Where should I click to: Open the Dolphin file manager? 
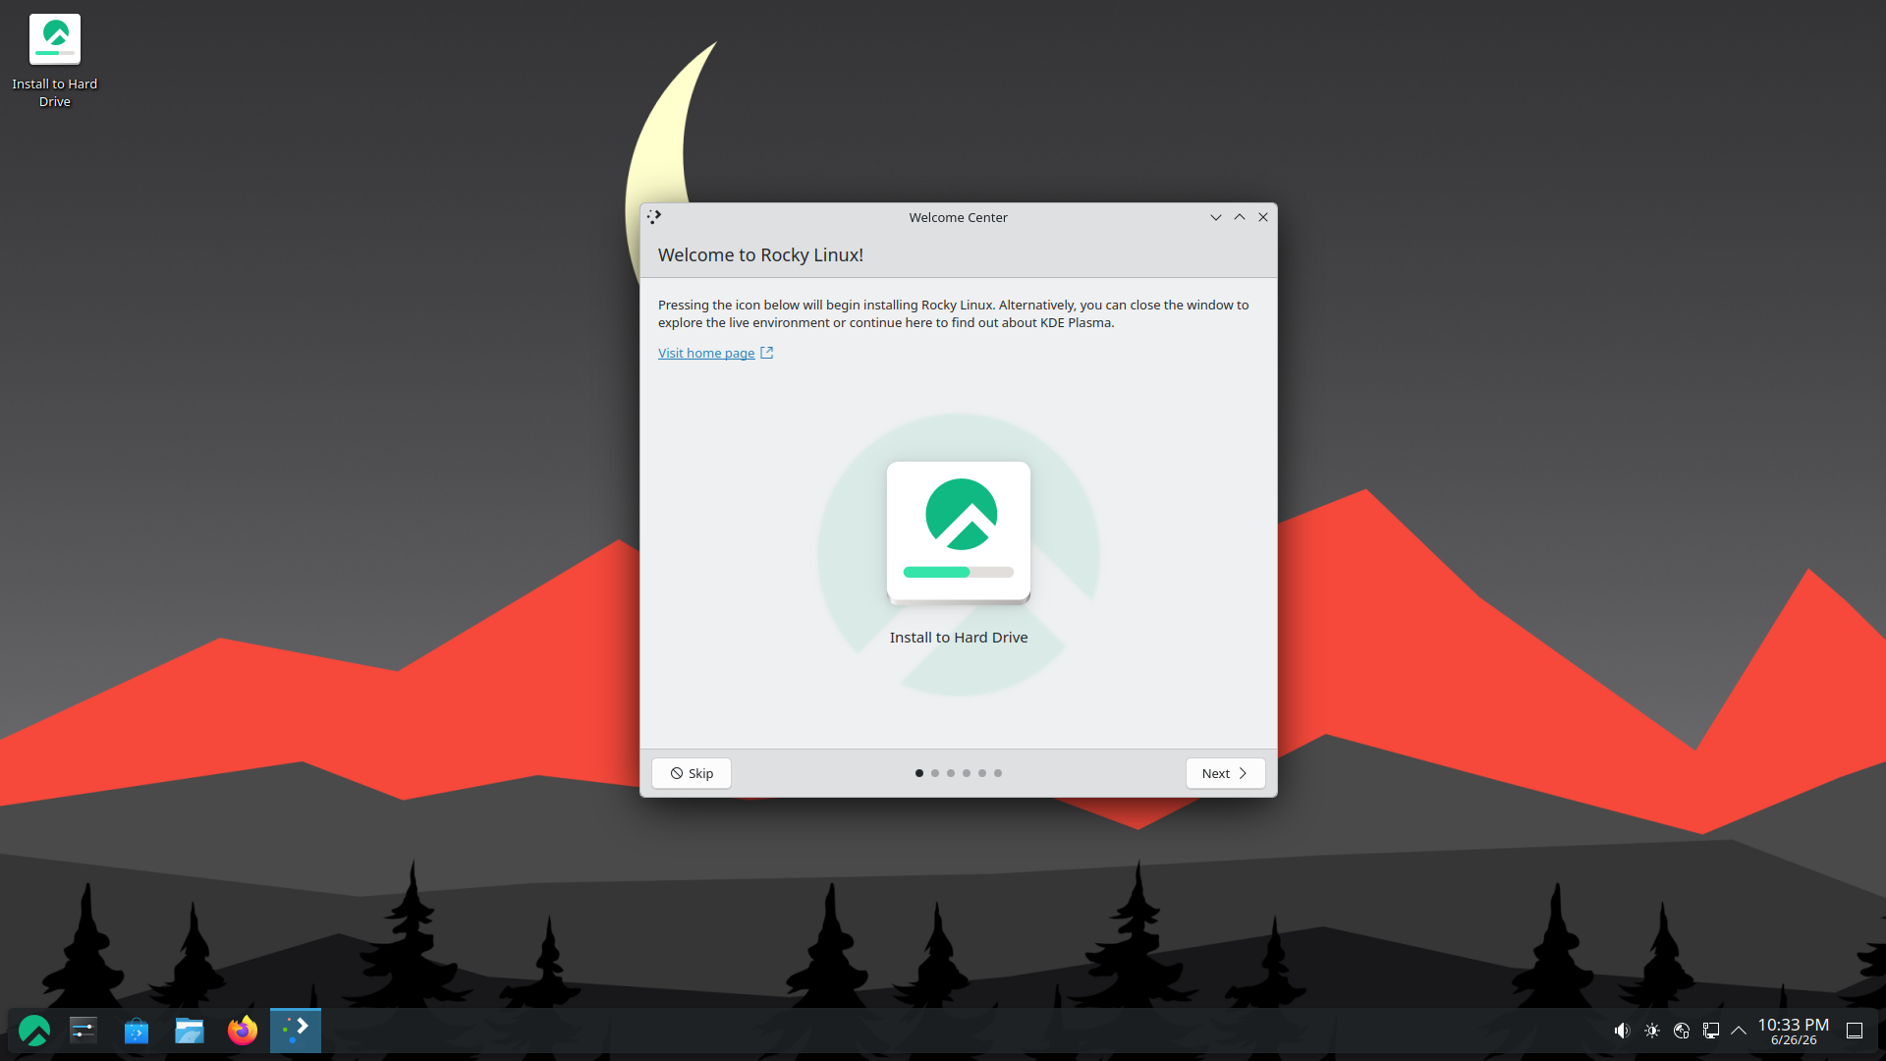(190, 1031)
